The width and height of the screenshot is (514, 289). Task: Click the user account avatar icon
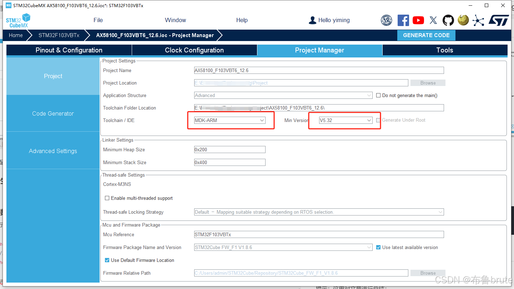coord(312,20)
